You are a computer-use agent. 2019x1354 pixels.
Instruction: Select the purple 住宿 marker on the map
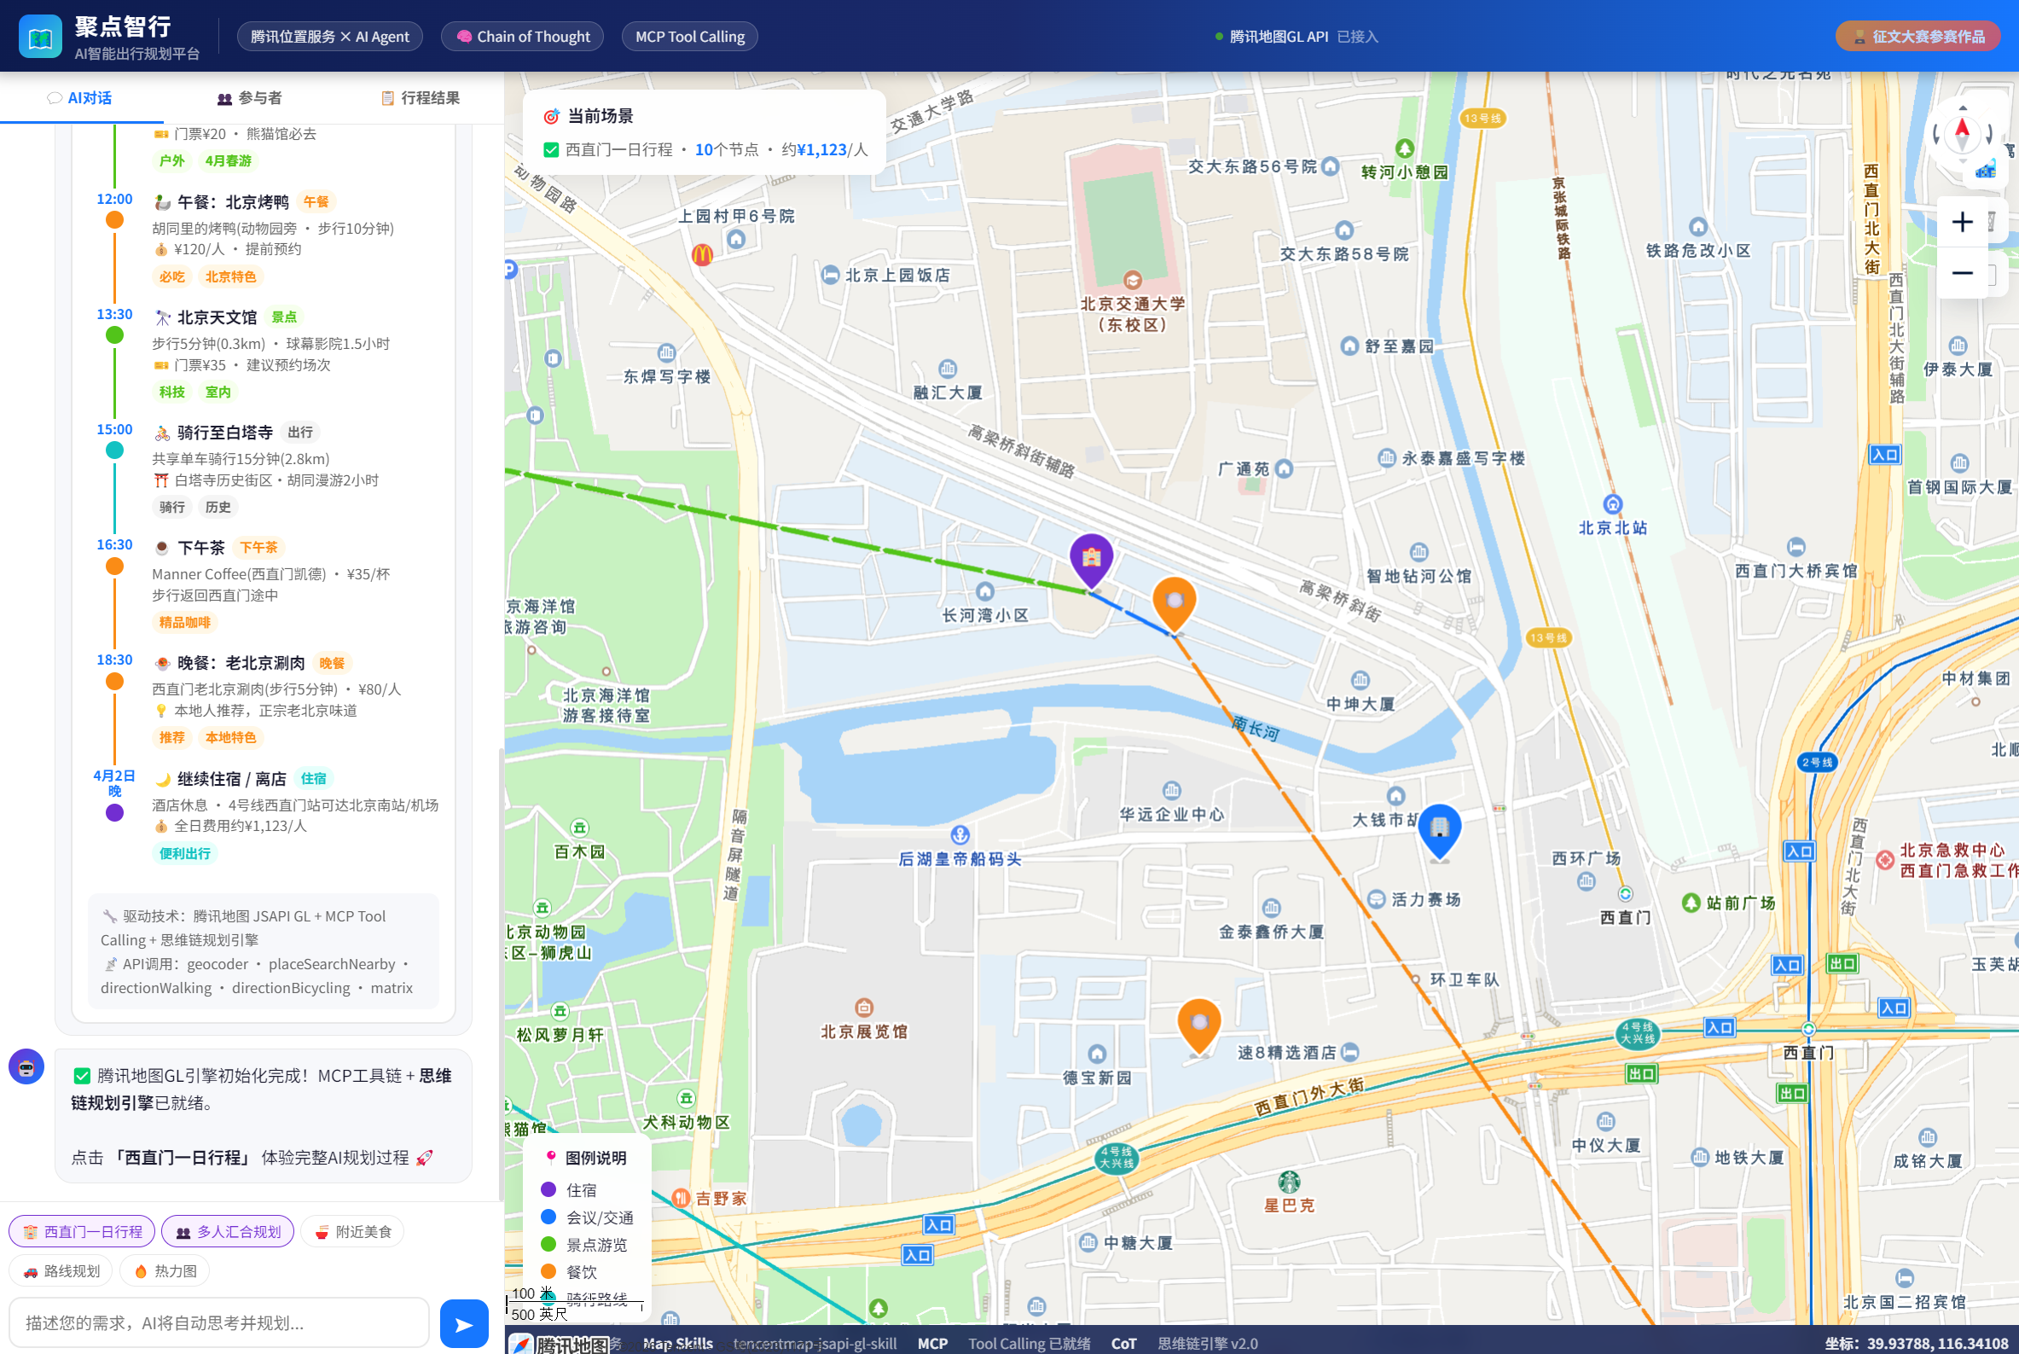pos(1093,557)
